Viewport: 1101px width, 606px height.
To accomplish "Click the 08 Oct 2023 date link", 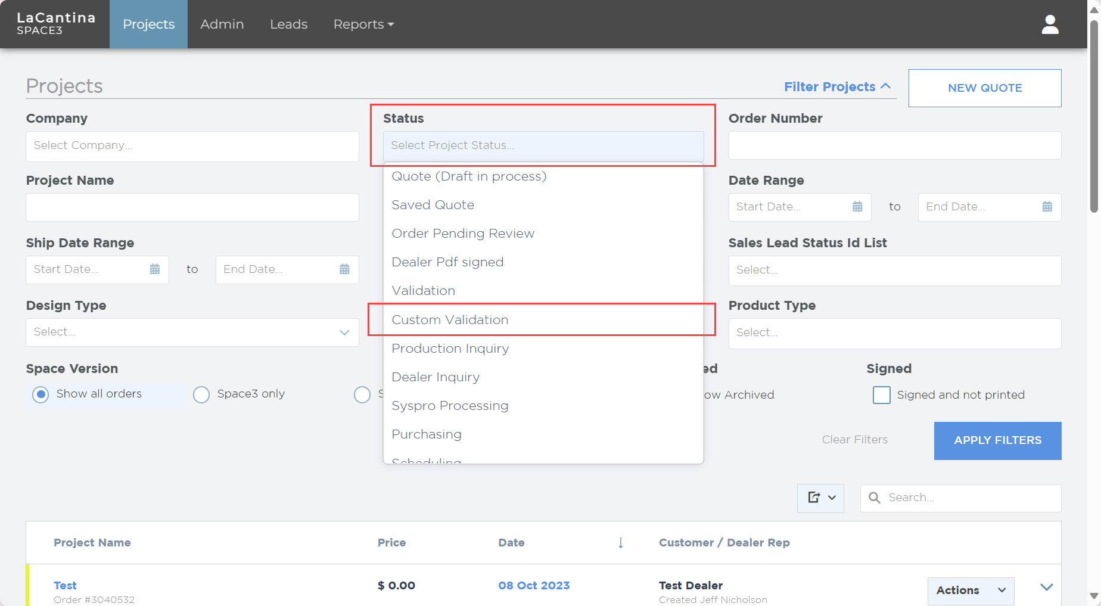I will click(534, 586).
